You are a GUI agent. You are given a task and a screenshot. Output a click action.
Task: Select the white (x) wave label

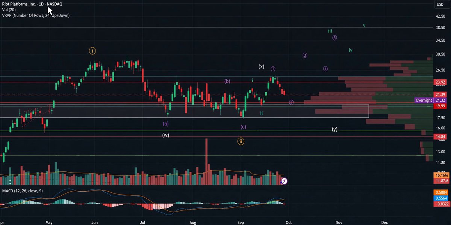pos(261,67)
